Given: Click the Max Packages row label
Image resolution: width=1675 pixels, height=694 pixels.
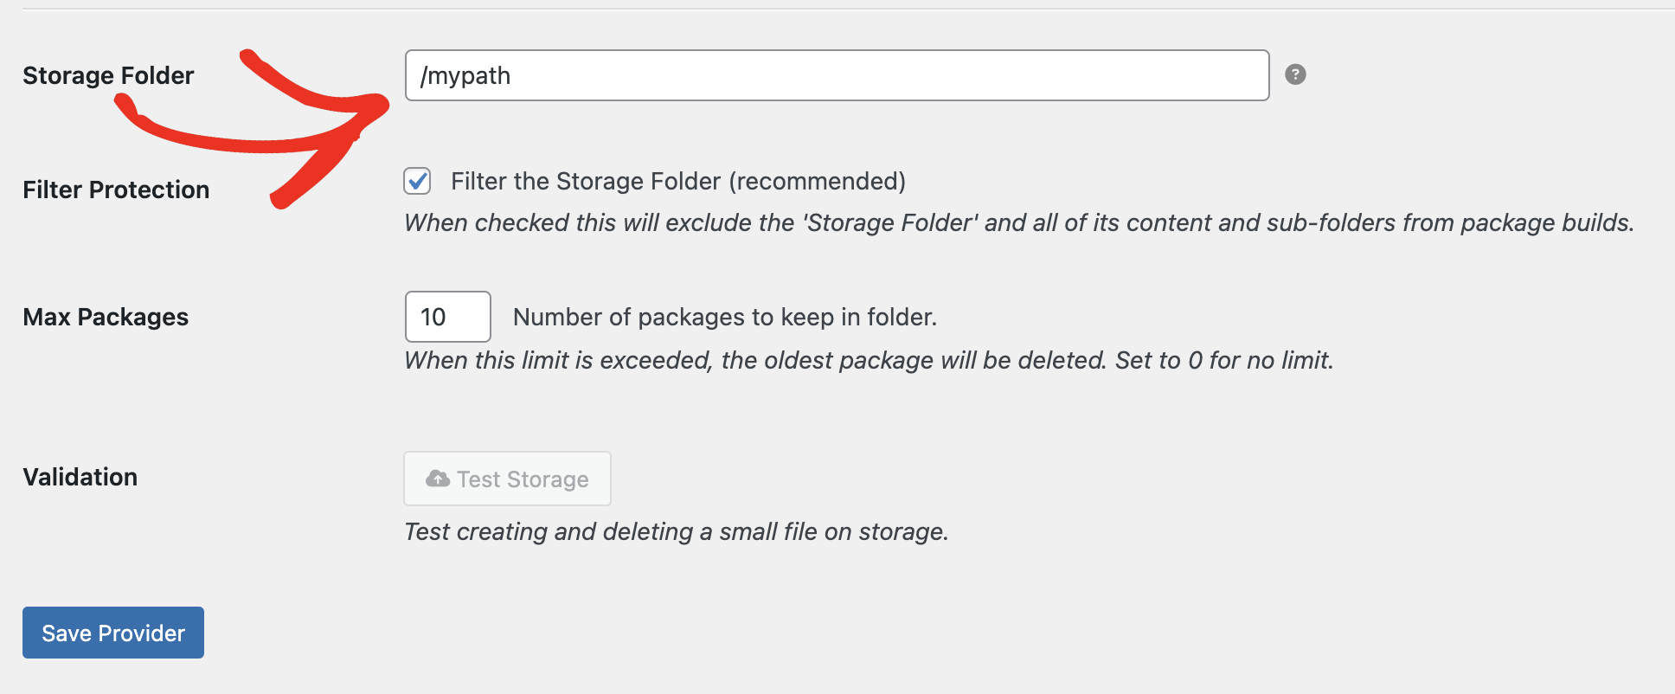Looking at the screenshot, I should pyautogui.click(x=106, y=317).
